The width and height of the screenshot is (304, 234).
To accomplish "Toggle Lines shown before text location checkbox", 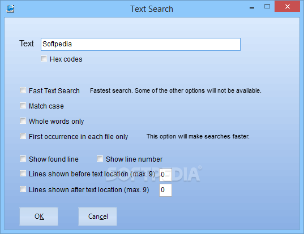I will 23,174.
